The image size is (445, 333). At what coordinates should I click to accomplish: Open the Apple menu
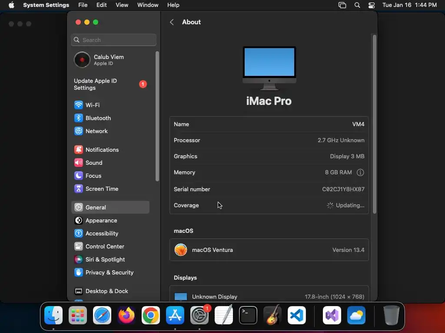click(11, 5)
